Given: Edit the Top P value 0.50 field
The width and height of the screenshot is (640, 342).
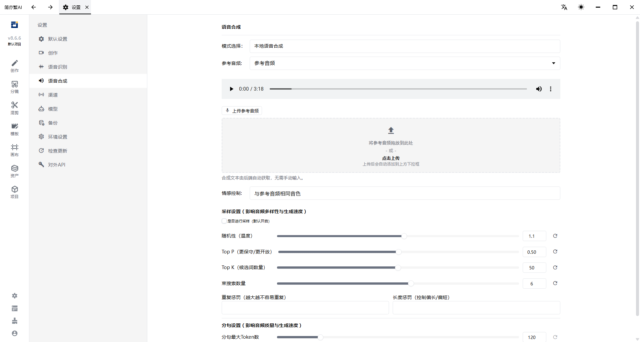Looking at the screenshot, I should point(534,252).
